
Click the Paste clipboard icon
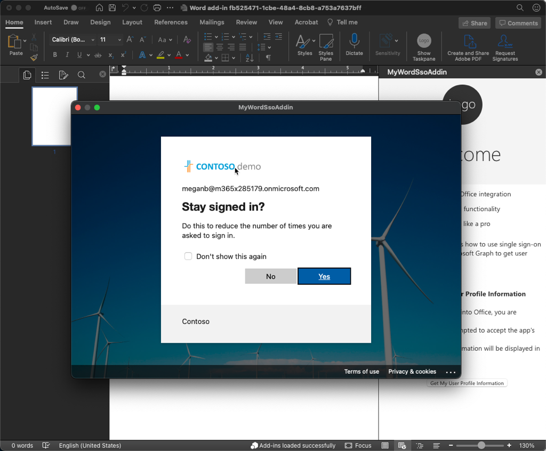click(x=14, y=42)
